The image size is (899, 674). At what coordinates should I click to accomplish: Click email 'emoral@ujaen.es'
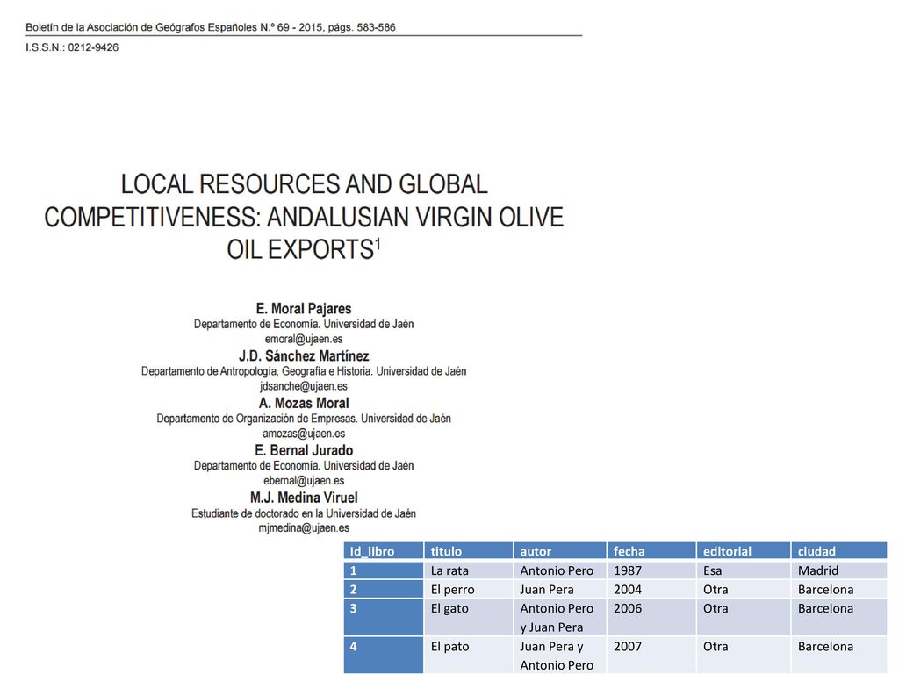pyautogui.click(x=304, y=339)
